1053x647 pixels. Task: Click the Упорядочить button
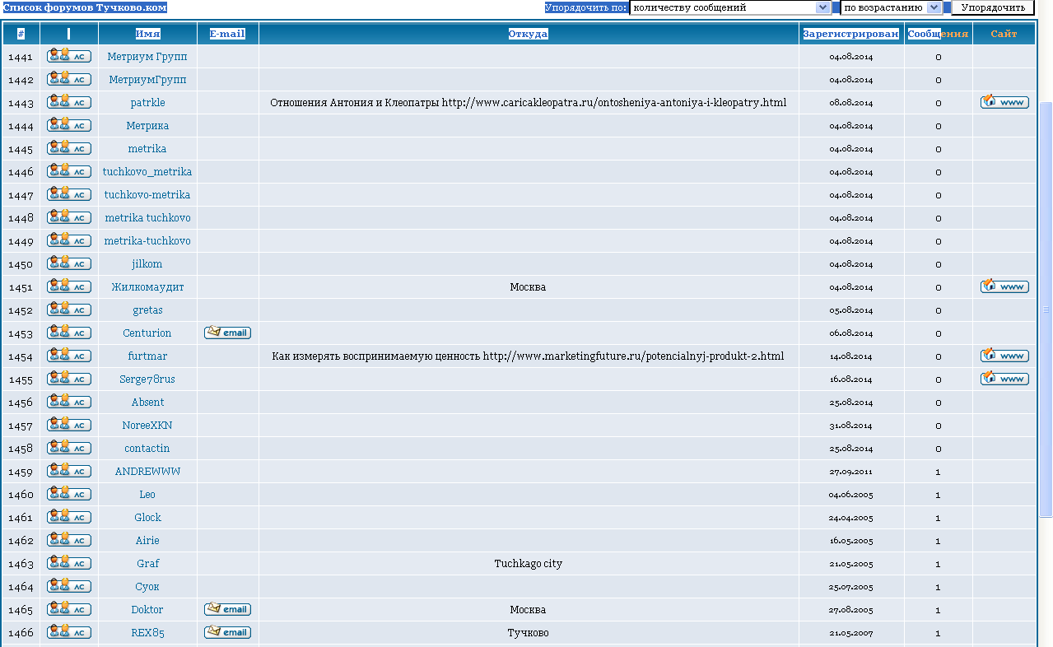pyautogui.click(x=993, y=7)
